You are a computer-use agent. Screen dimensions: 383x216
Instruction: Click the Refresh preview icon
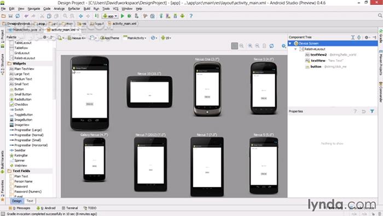tap(271, 46)
